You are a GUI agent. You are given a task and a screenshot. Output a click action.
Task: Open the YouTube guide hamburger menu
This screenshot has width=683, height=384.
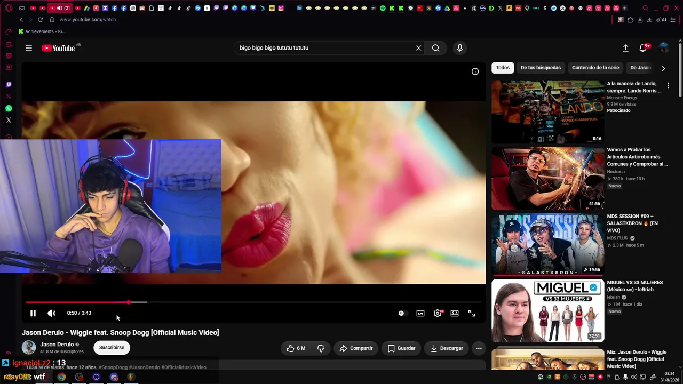(29, 48)
